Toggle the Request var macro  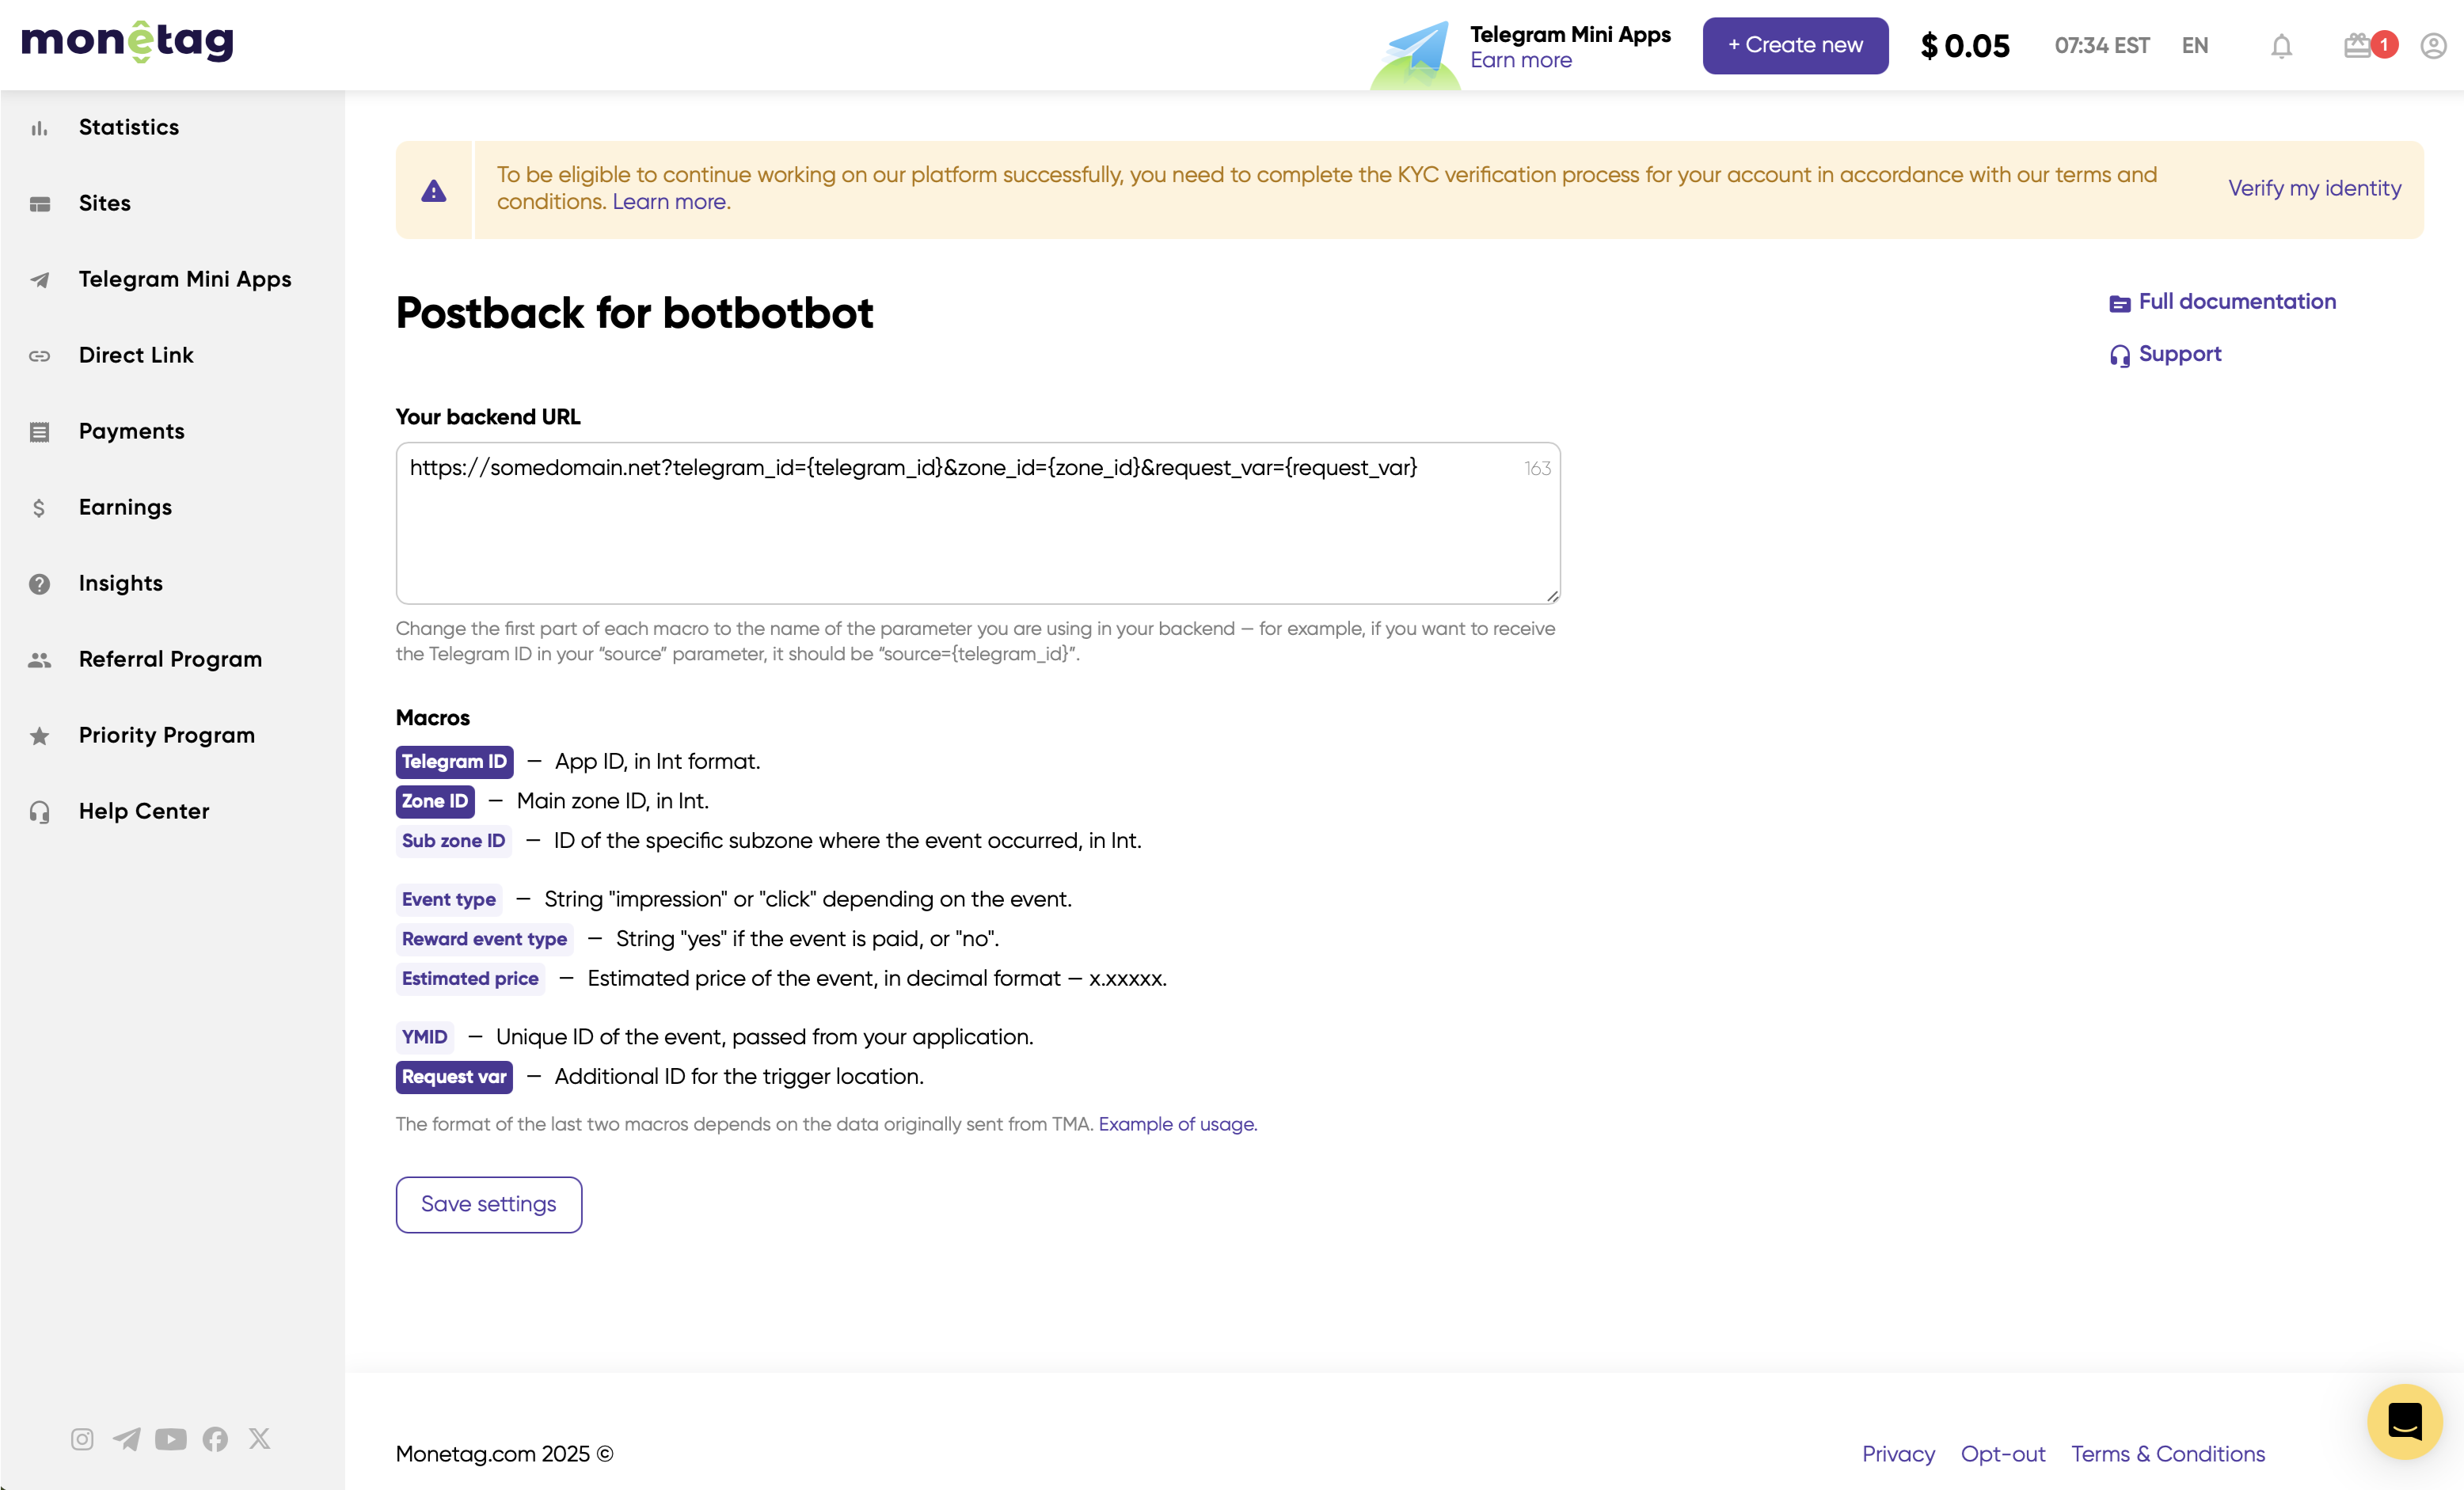pos(454,1076)
